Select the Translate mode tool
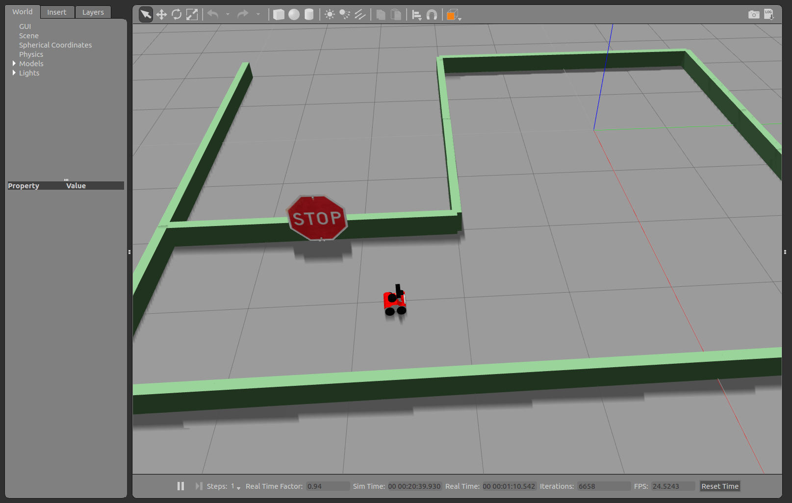The height and width of the screenshot is (503, 792). point(161,15)
